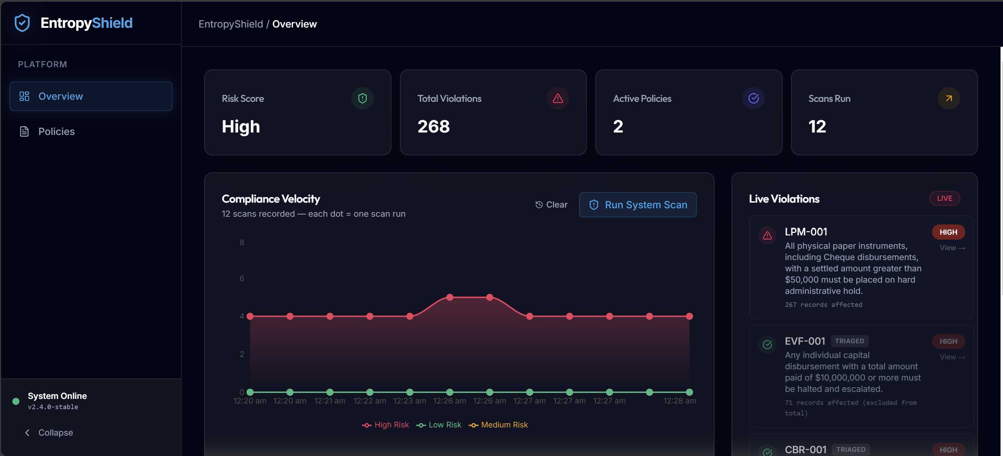The image size is (1003, 456).
Task: Click the history icon beside Clear
Action: coord(539,205)
